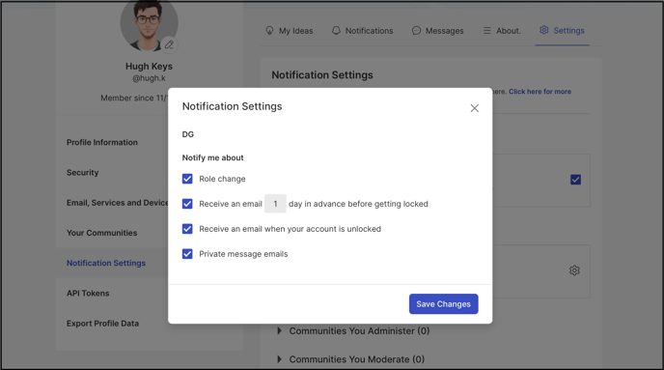Click the lightbulb icon beside My Ideas
This screenshot has height=370, width=664.
point(269,31)
